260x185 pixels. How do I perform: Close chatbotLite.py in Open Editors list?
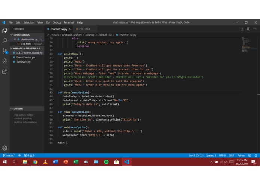pos(15,39)
